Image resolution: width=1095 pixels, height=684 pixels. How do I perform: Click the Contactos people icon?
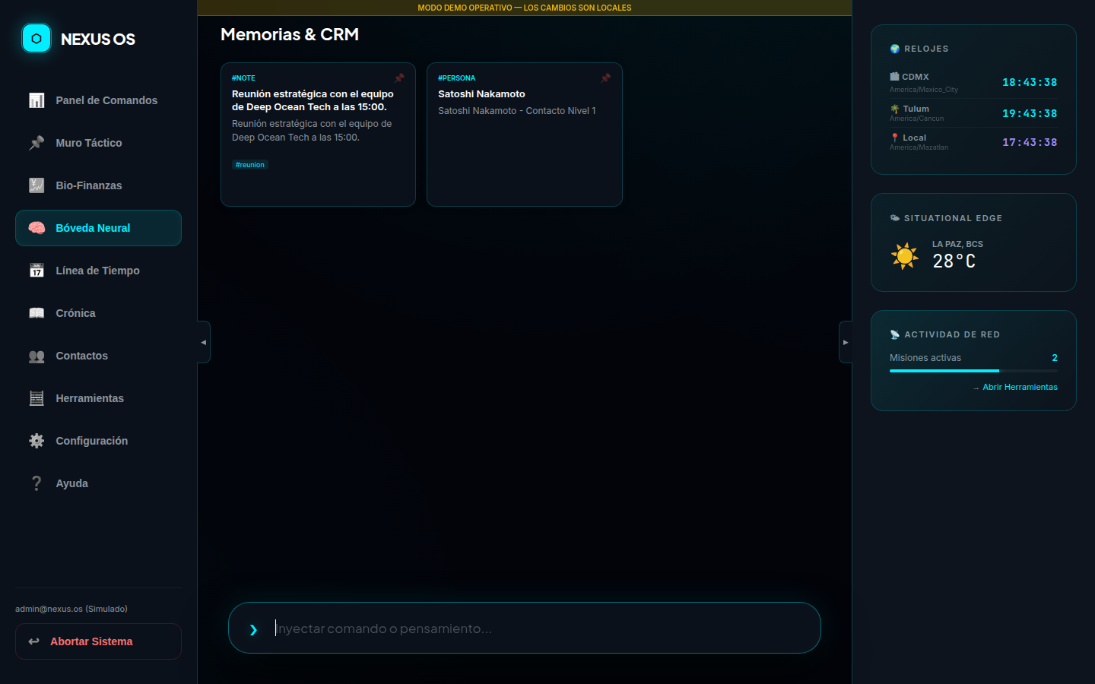(x=36, y=356)
